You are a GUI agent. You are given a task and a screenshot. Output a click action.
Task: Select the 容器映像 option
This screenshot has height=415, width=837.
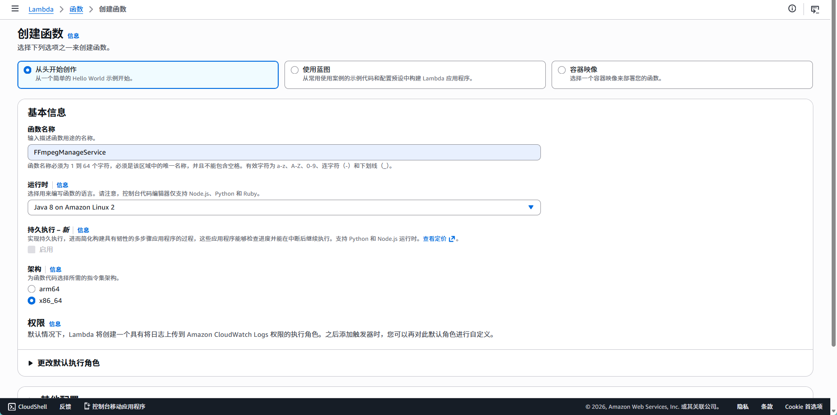pyautogui.click(x=562, y=70)
